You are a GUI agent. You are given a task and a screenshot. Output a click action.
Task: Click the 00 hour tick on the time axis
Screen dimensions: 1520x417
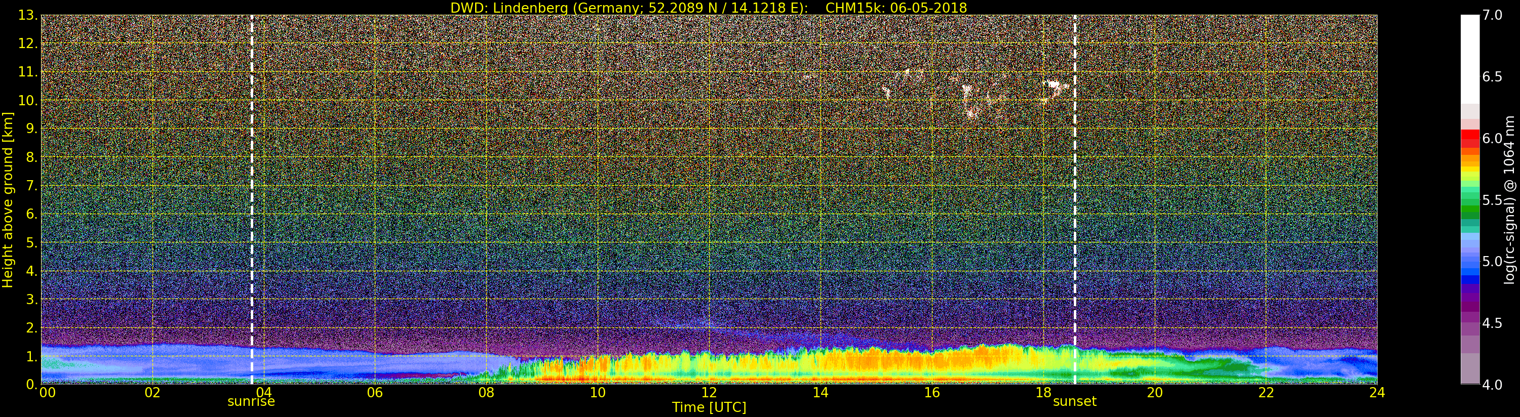[47, 393]
